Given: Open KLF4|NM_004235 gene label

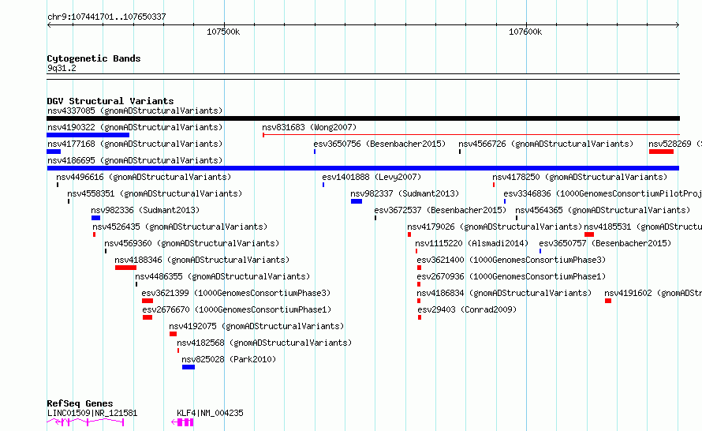Looking at the screenshot, I should coord(210,413).
